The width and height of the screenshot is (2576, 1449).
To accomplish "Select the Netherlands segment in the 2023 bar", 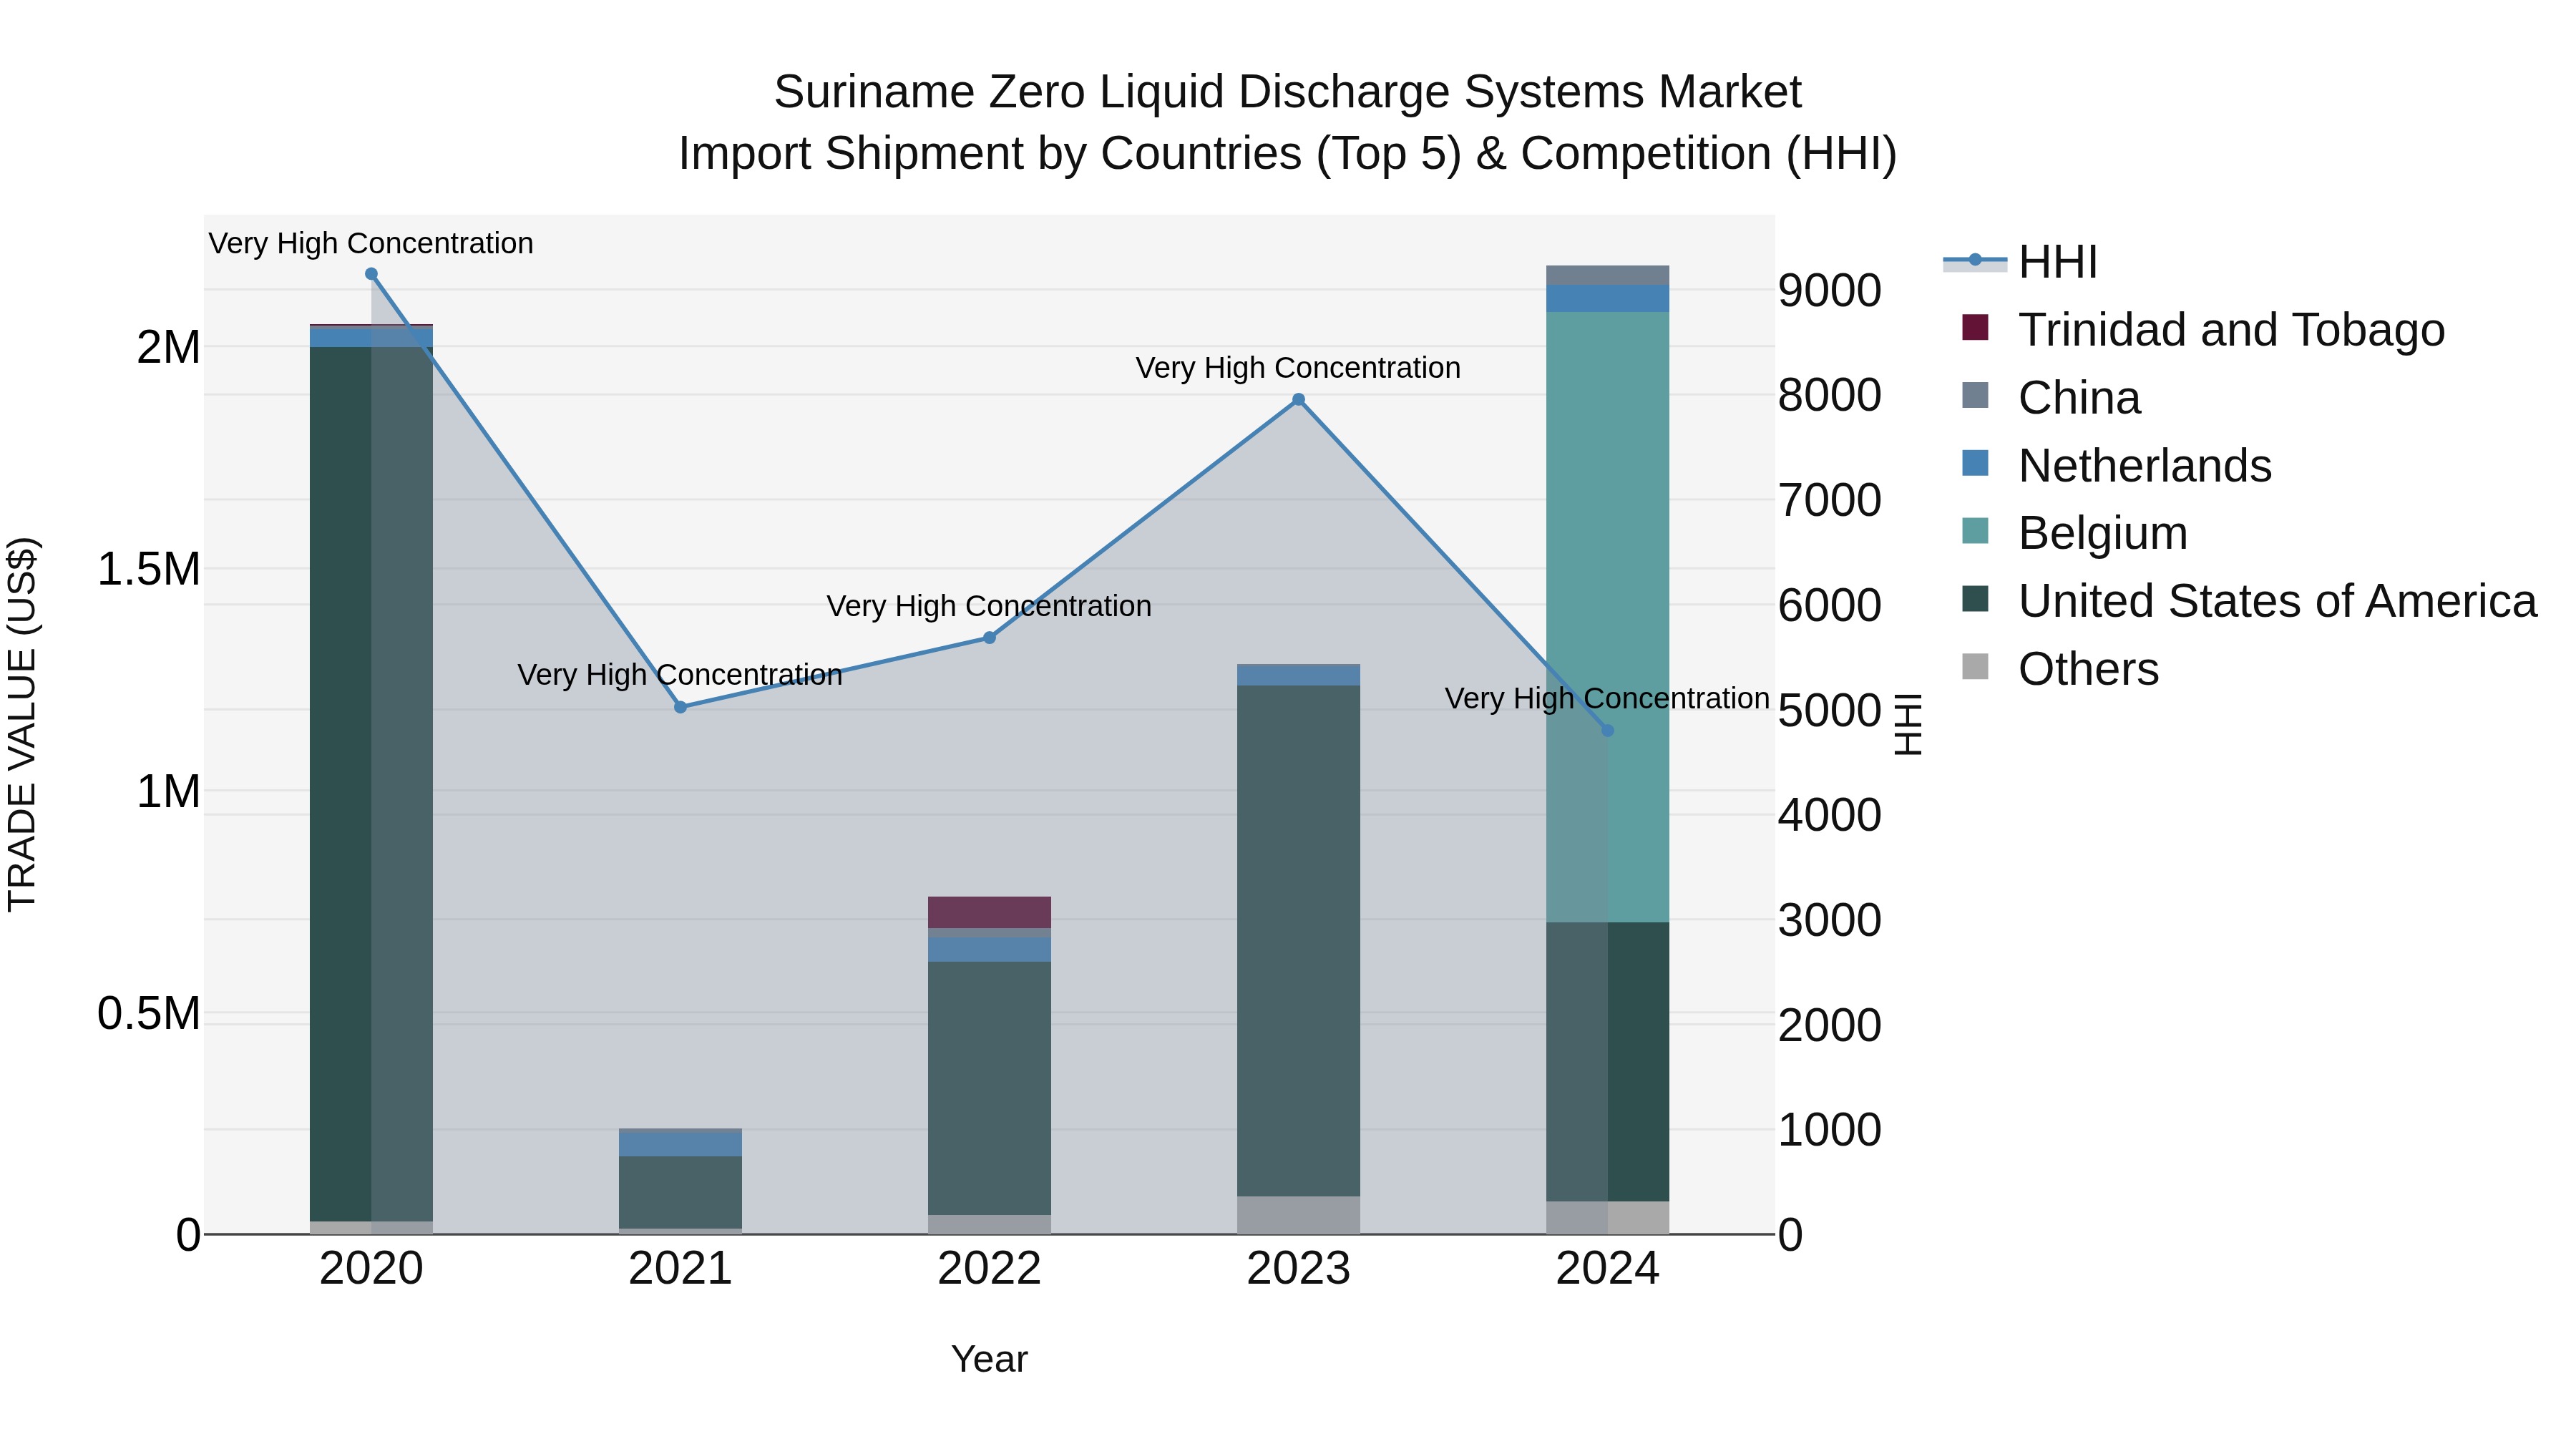I will (x=1298, y=675).
